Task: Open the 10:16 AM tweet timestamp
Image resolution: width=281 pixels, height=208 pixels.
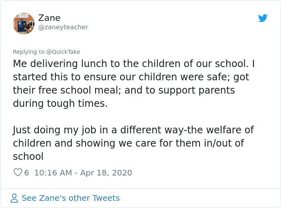Action: point(53,173)
